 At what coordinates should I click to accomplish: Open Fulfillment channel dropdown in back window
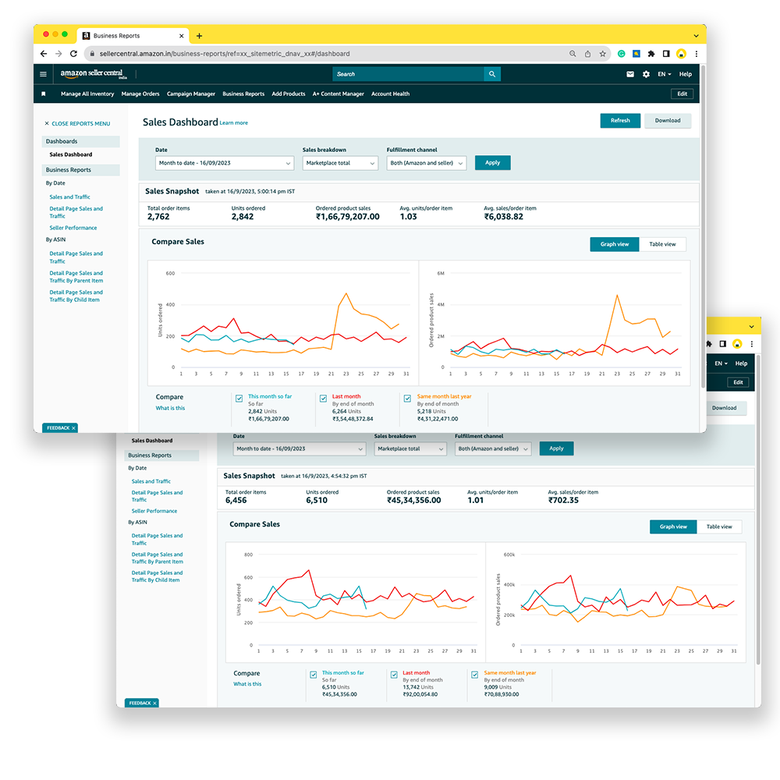click(x=493, y=448)
